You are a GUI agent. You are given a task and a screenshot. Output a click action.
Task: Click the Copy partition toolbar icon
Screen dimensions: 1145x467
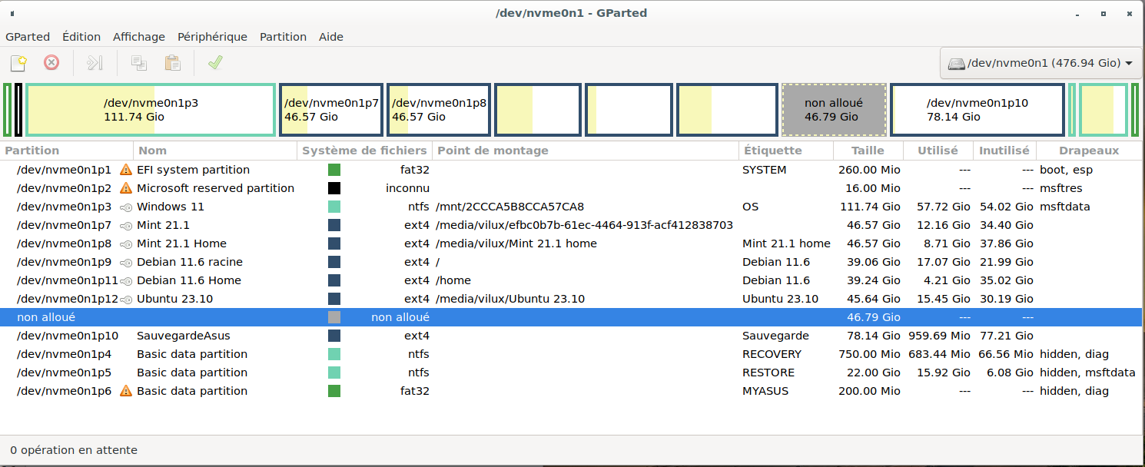(138, 63)
